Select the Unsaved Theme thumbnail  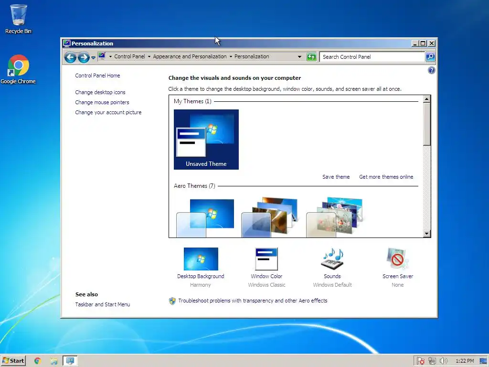point(206,140)
